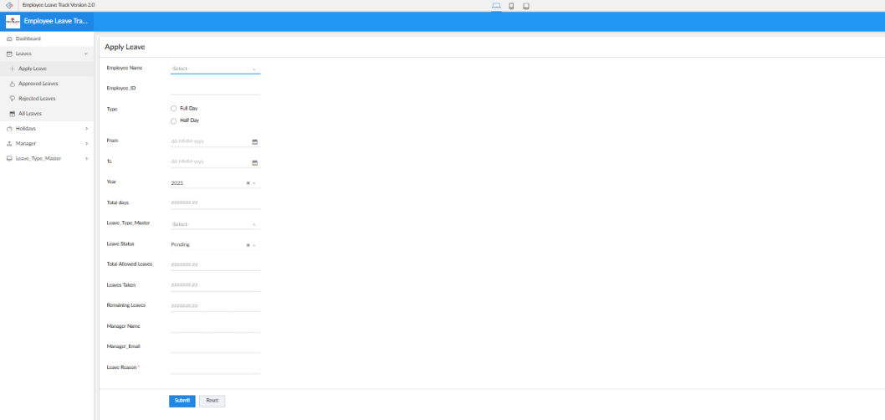Open Approved Leaves in the sidebar
The image size is (885, 420).
(38, 84)
